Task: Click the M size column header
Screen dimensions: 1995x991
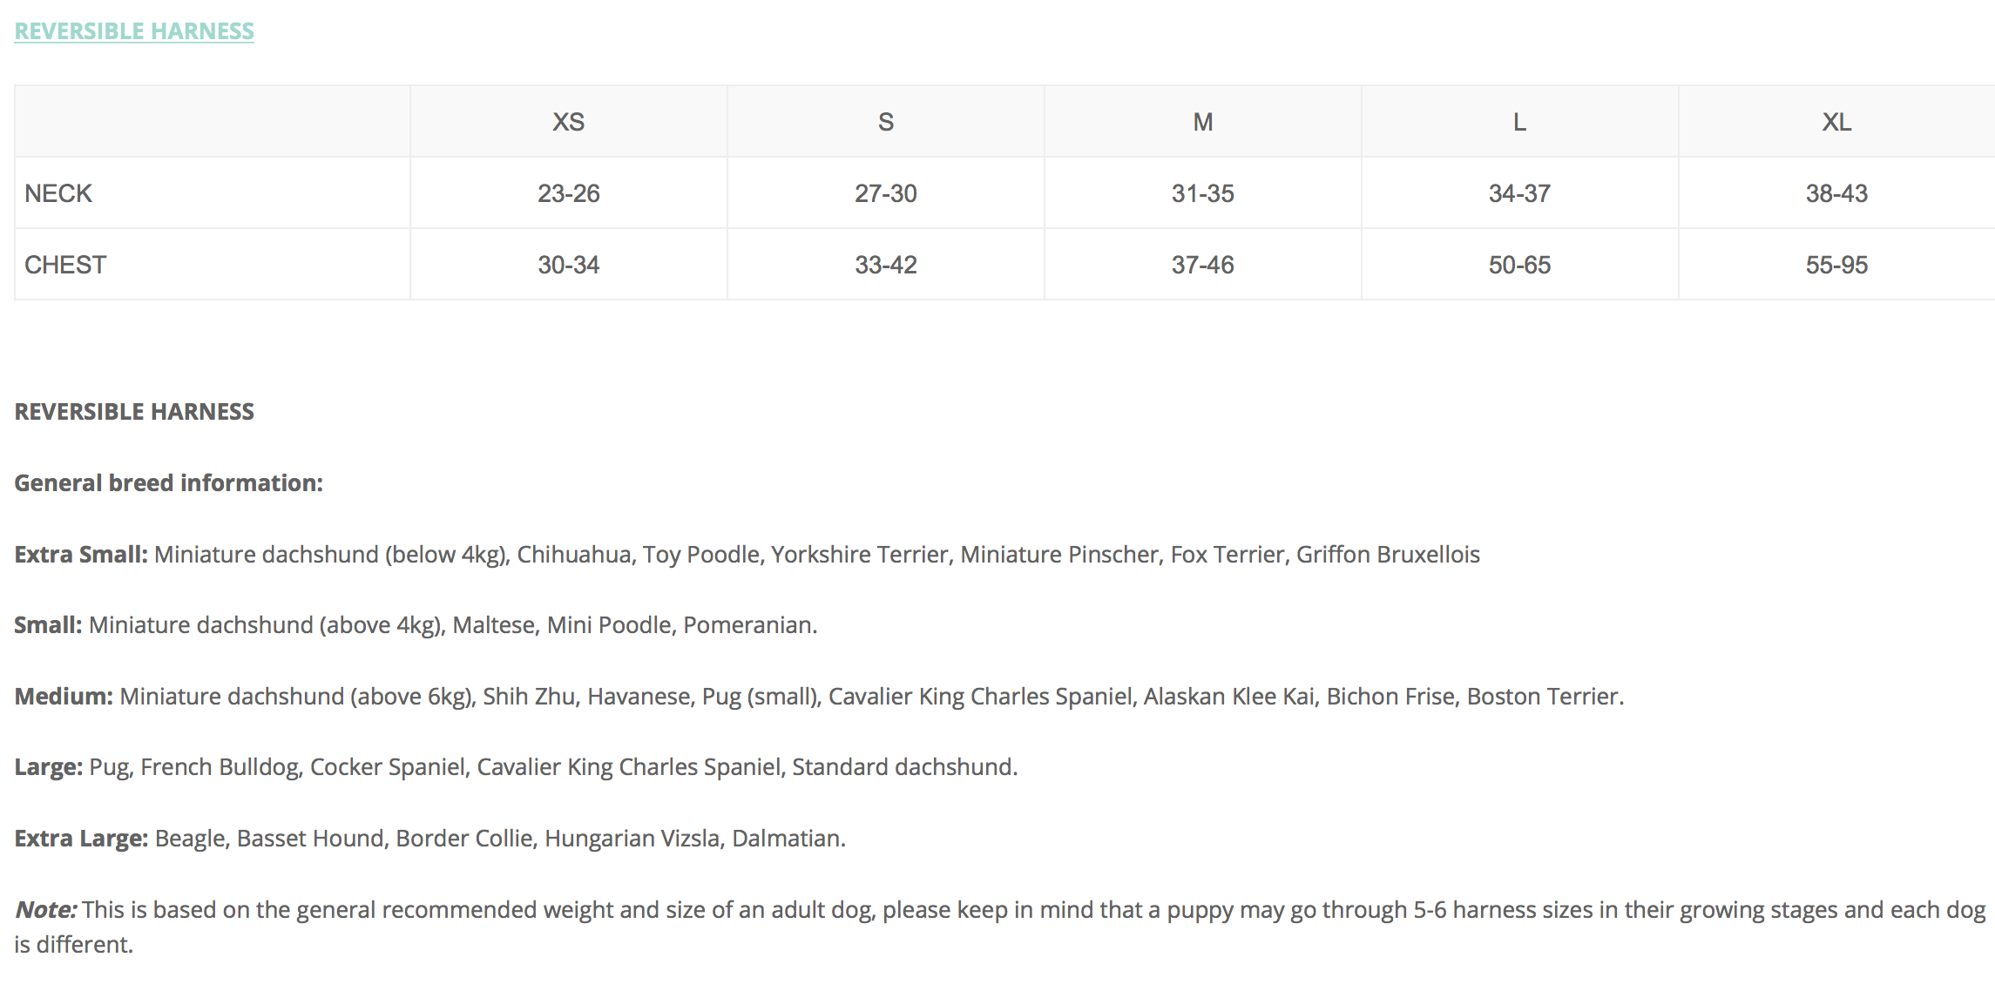Action: coord(1202,122)
